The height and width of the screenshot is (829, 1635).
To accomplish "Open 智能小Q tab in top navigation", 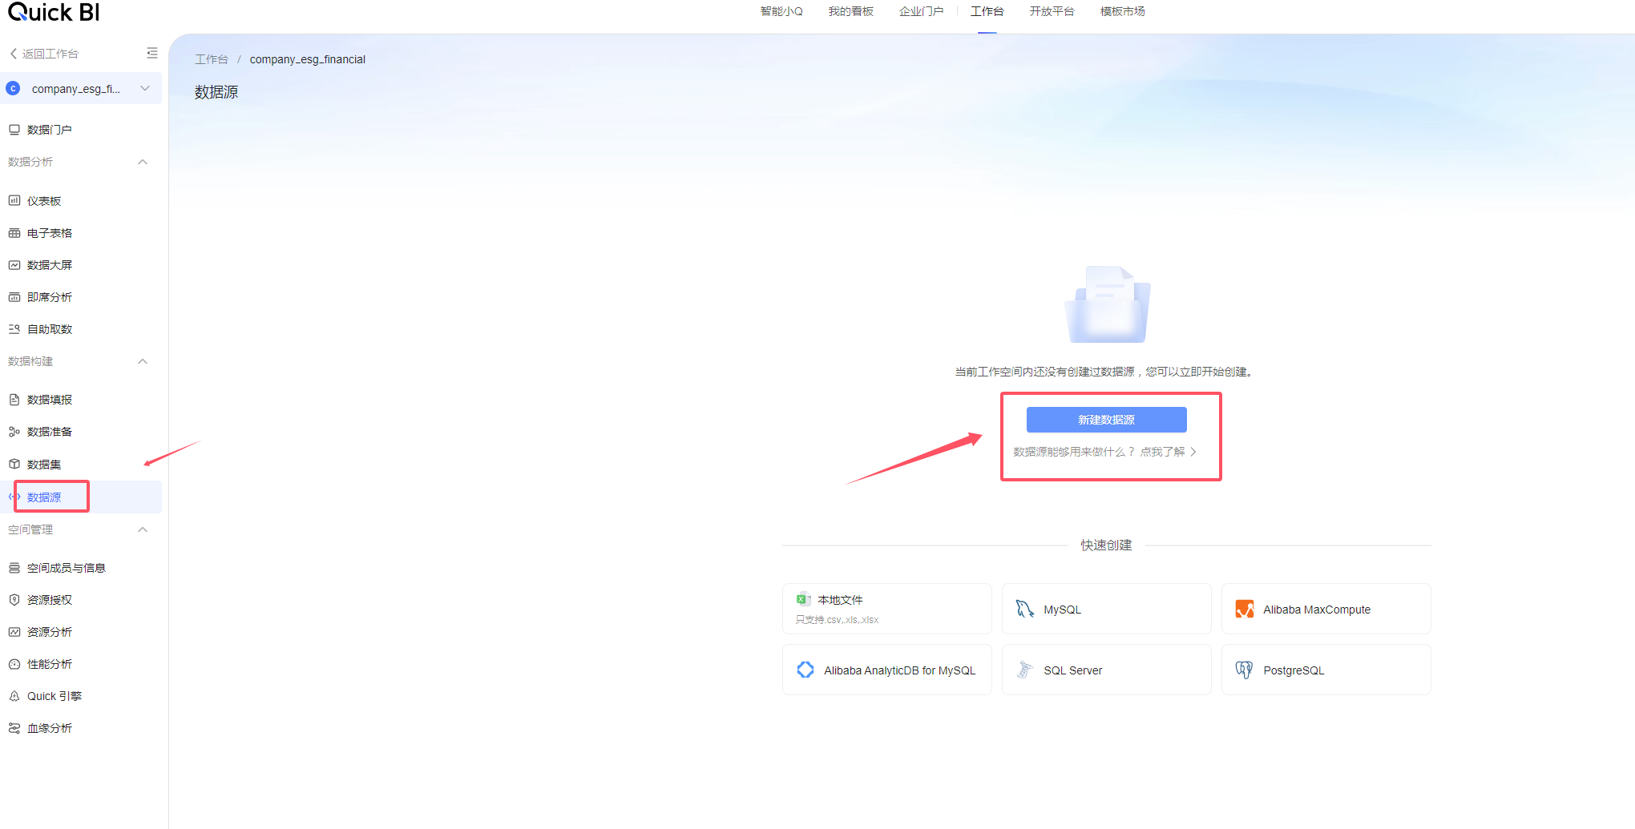I will point(781,11).
